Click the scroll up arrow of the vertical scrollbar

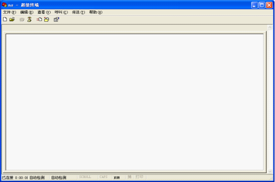[x=270, y=27]
